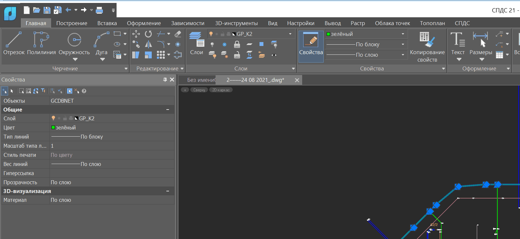This screenshot has height=239, width=520.
Task: Collapse the Общие section in Properties
Action: pyautogui.click(x=168, y=110)
